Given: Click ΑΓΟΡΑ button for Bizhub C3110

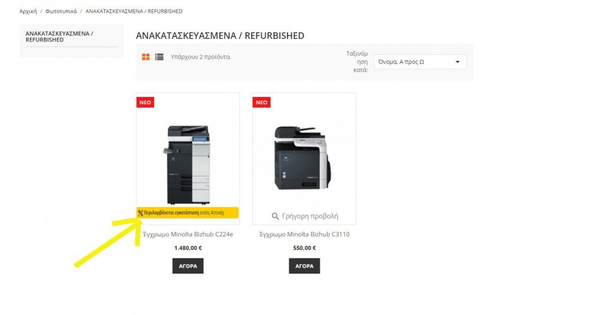Looking at the screenshot, I should point(304,266).
